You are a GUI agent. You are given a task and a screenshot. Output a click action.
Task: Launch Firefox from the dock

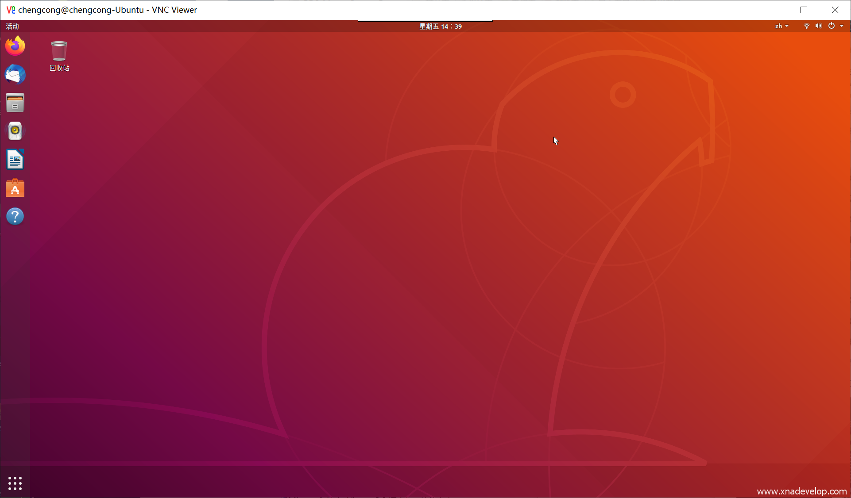(15, 46)
